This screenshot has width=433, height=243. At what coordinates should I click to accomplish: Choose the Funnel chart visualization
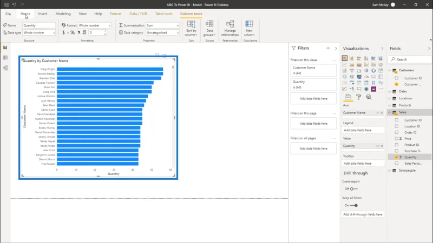[352, 71]
